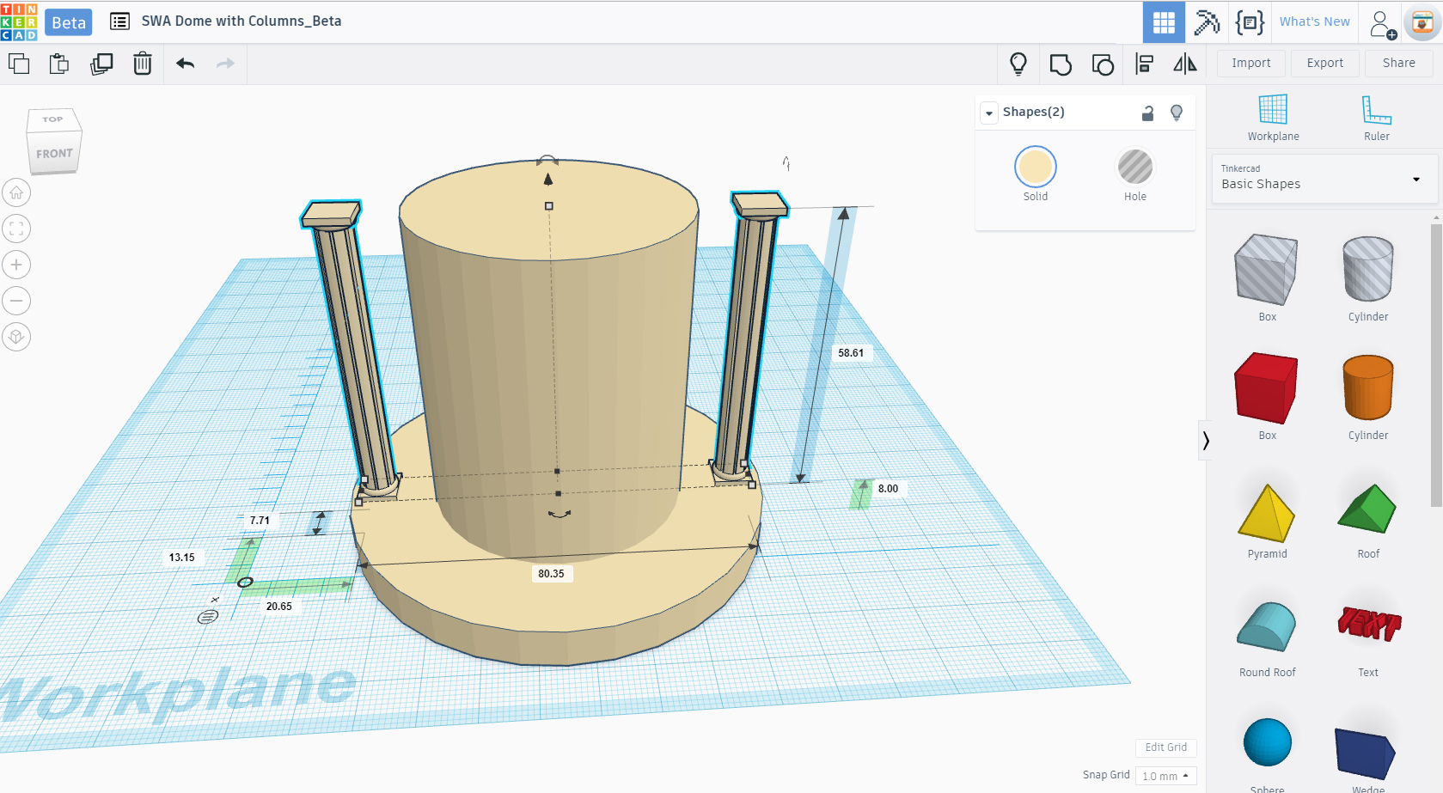Invite a collaborator via add-person icon
Image resolution: width=1443 pixels, height=793 pixels.
tap(1383, 24)
